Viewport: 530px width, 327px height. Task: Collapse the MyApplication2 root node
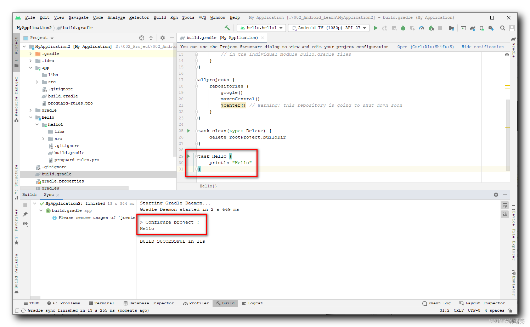click(x=24, y=47)
